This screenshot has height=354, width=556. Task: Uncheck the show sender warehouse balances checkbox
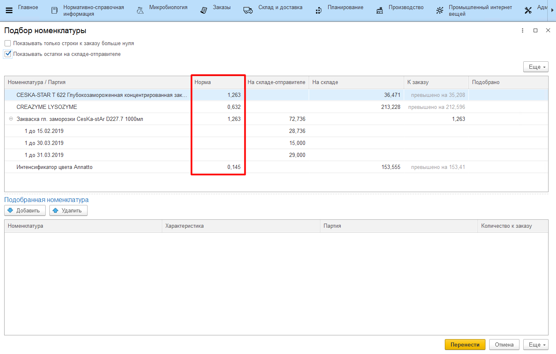(8, 54)
